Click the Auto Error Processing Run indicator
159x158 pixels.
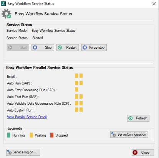tap(76, 89)
